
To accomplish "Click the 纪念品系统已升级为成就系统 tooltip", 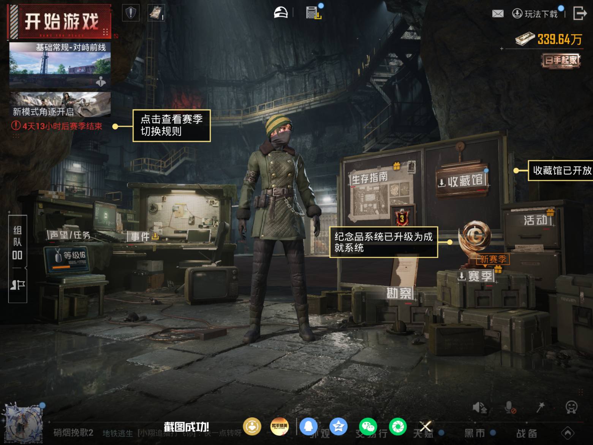I will [x=383, y=242].
